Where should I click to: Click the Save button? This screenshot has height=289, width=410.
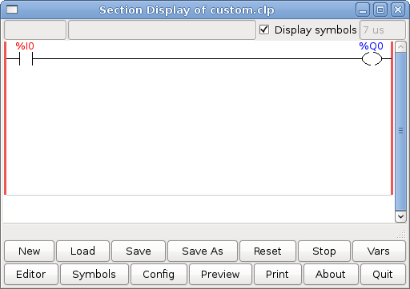139,251
